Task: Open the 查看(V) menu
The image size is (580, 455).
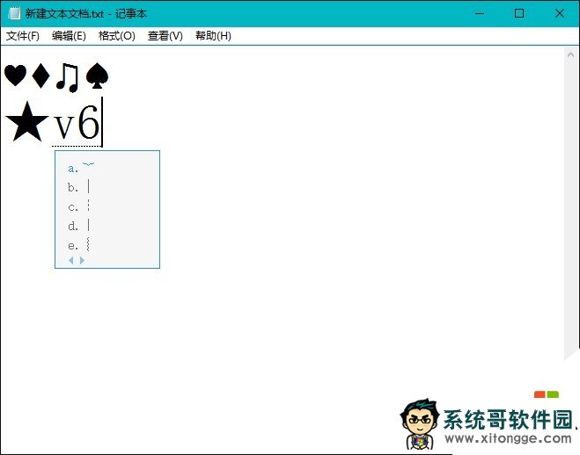Action: click(x=165, y=36)
